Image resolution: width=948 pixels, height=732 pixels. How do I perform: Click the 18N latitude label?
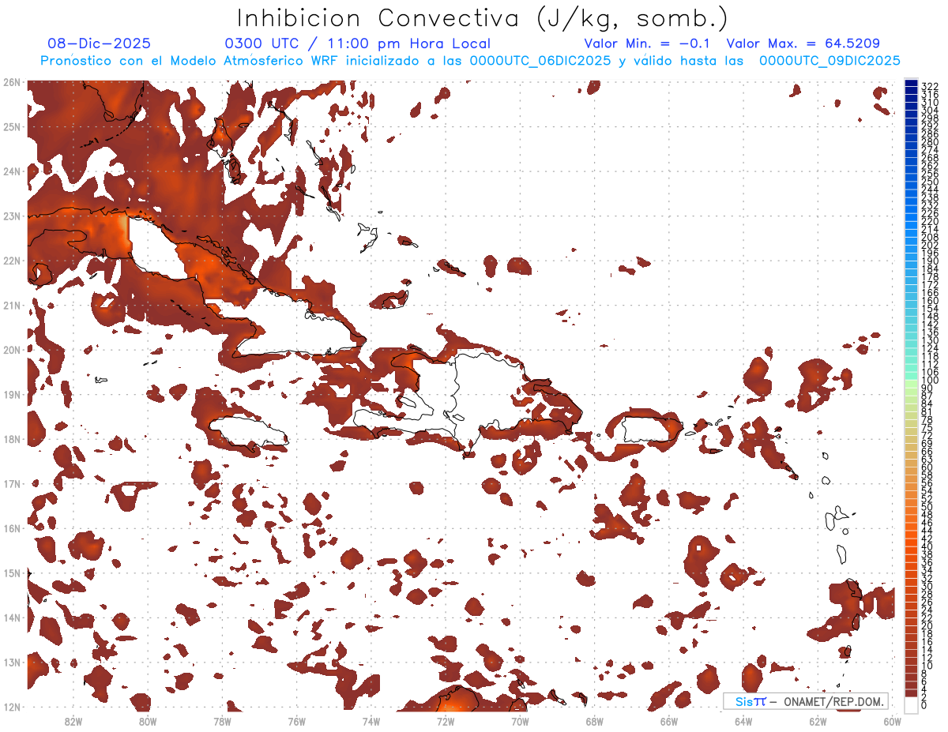click(11, 439)
